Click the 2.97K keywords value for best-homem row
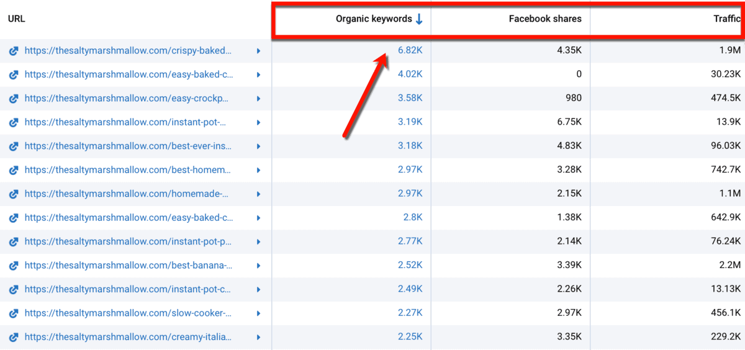This screenshot has height=350, width=745. pos(410,170)
